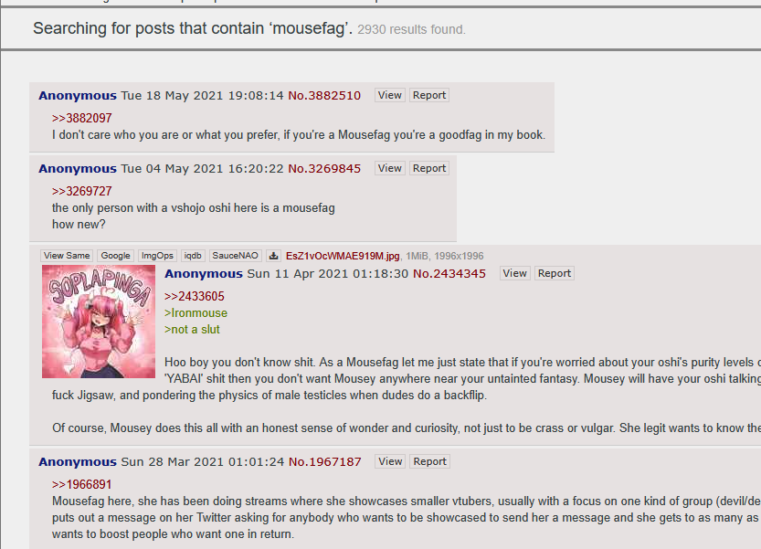Open the SOPLAPINGA image thumbnail
This screenshot has height=549, width=761.
[99, 322]
